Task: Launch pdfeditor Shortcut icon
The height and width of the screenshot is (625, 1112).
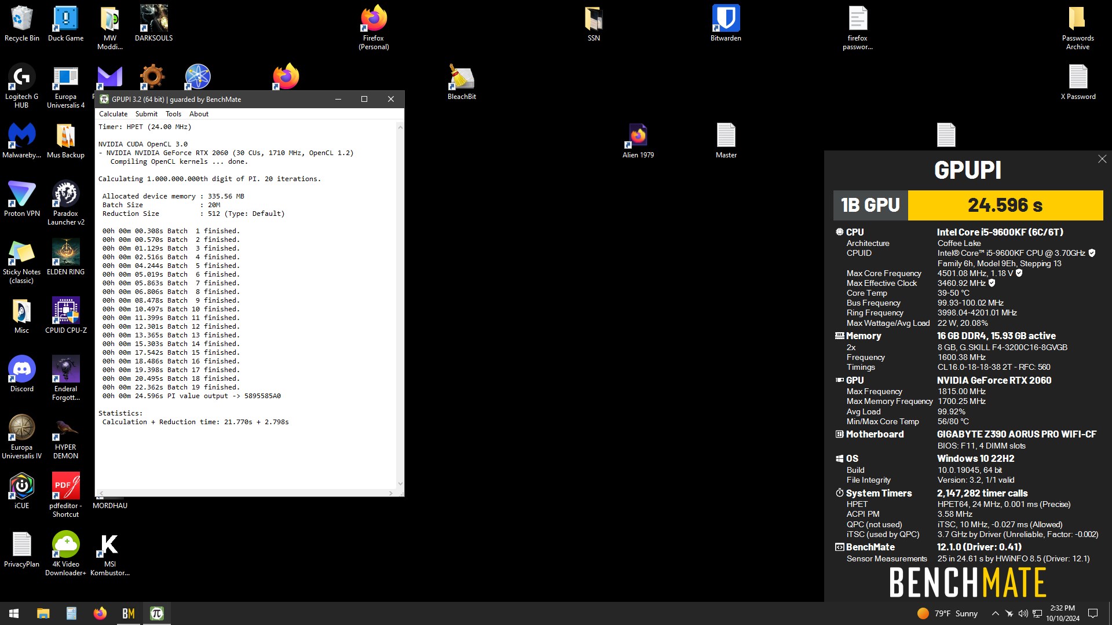Action: pos(65,495)
